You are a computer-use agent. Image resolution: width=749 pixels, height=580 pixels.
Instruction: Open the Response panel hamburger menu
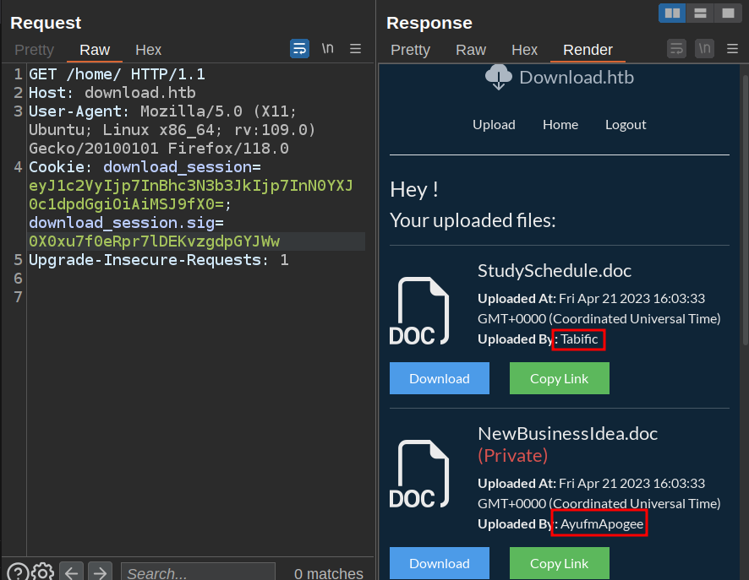[x=732, y=49]
